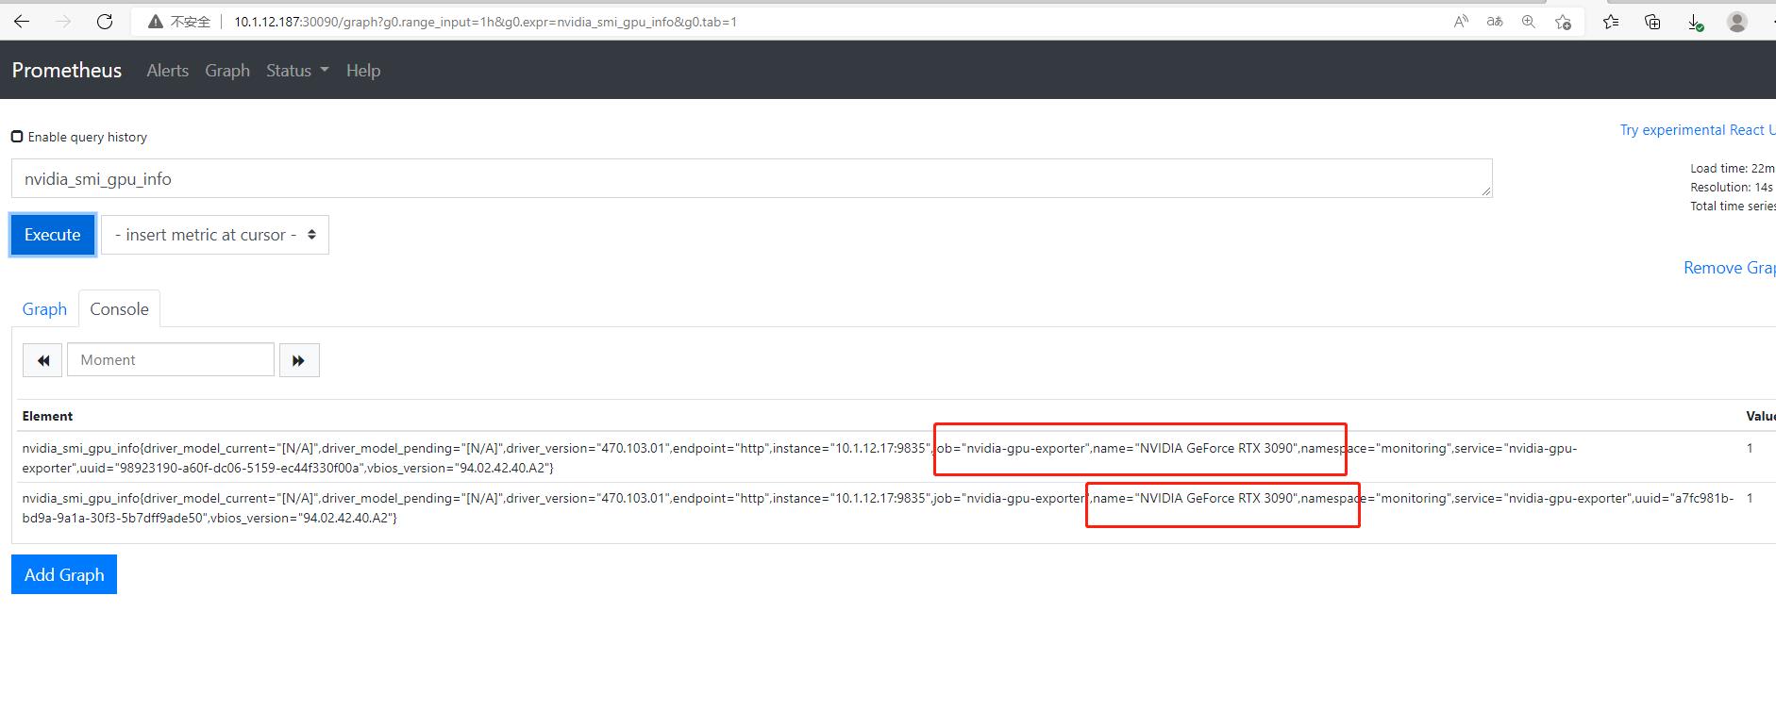The width and height of the screenshot is (1776, 728).
Task: Enable the query history checkbox
Action: (x=17, y=137)
